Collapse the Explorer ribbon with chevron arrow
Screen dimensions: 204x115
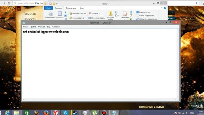point(162,8)
